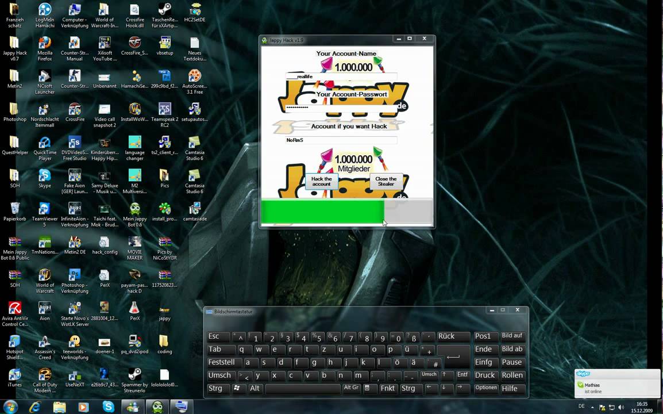Screen dimensions: 663x414
Task: Click the Druck print-screen key
Action: pyautogui.click(x=486, y=375)
